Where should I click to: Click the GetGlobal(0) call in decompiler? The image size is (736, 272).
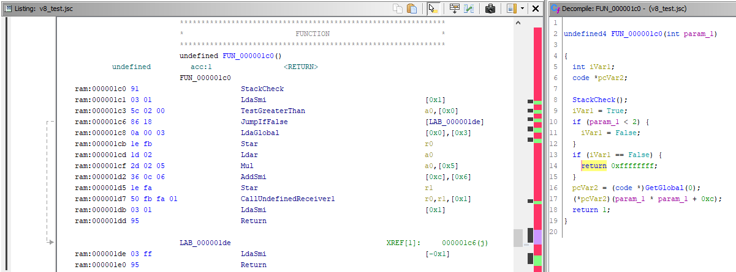pos(673,188)
